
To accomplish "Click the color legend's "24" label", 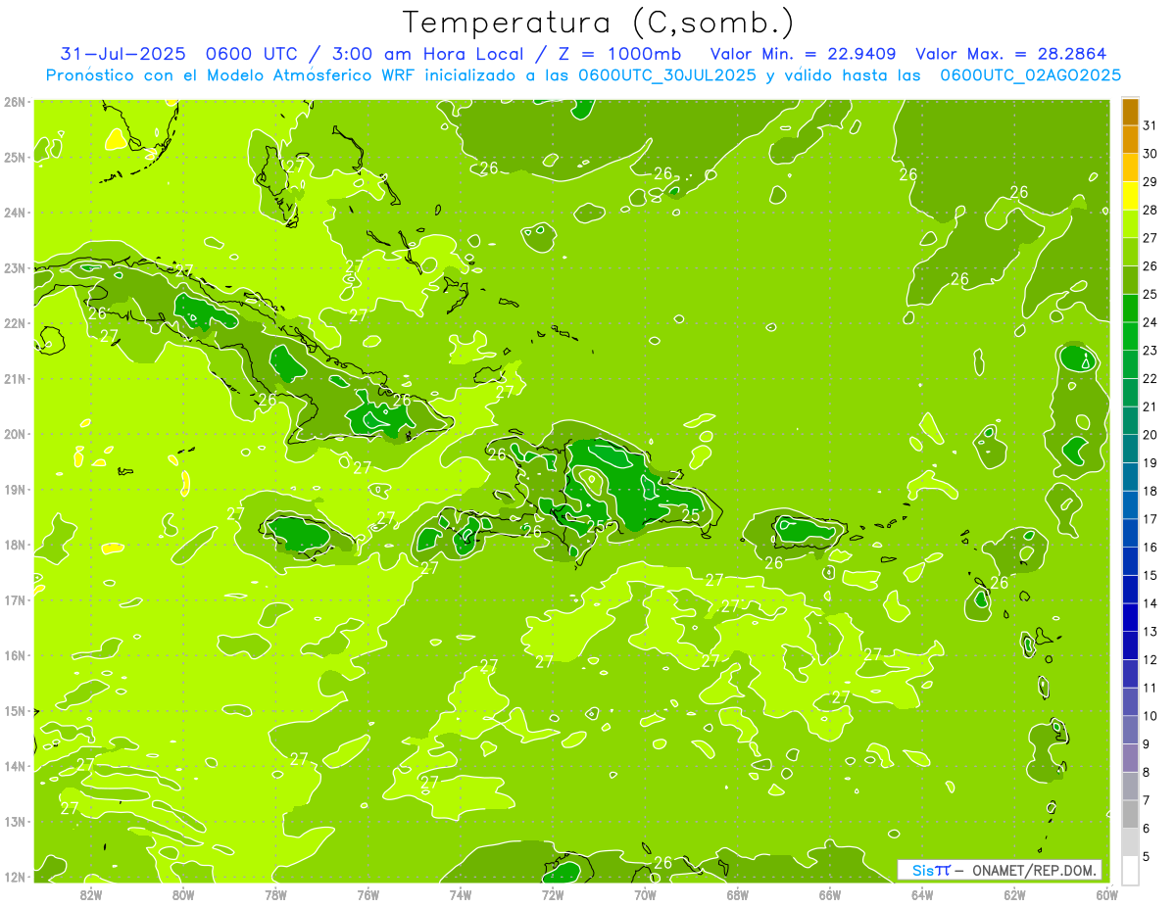I will 1150,322.
